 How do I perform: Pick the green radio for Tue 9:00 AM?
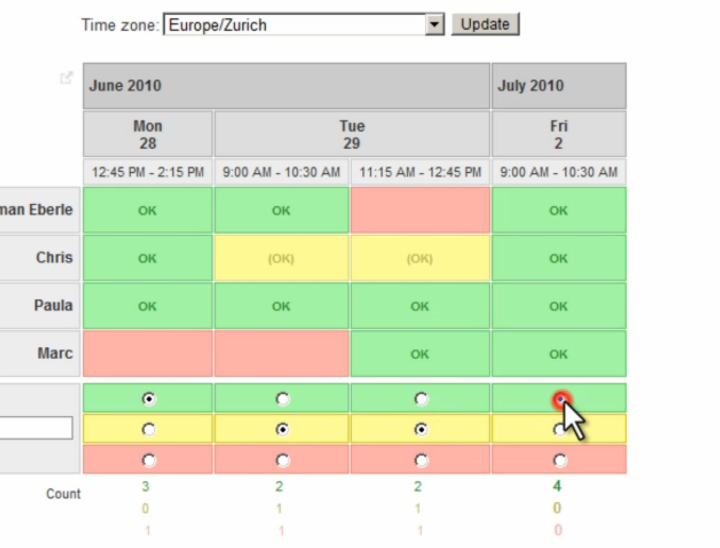click(282, 399)
